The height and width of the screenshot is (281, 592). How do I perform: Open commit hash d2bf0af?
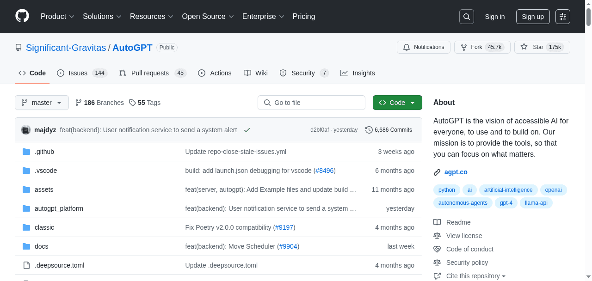(320, 130)
